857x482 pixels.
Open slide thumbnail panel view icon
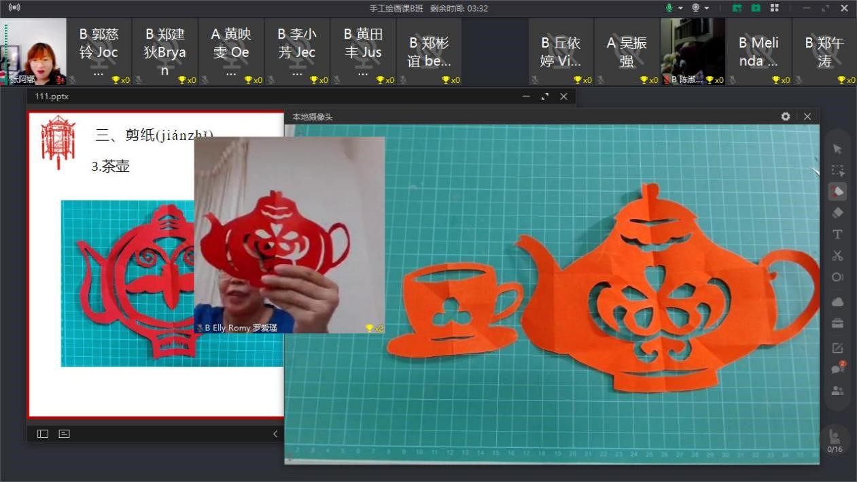coord(43,434)
